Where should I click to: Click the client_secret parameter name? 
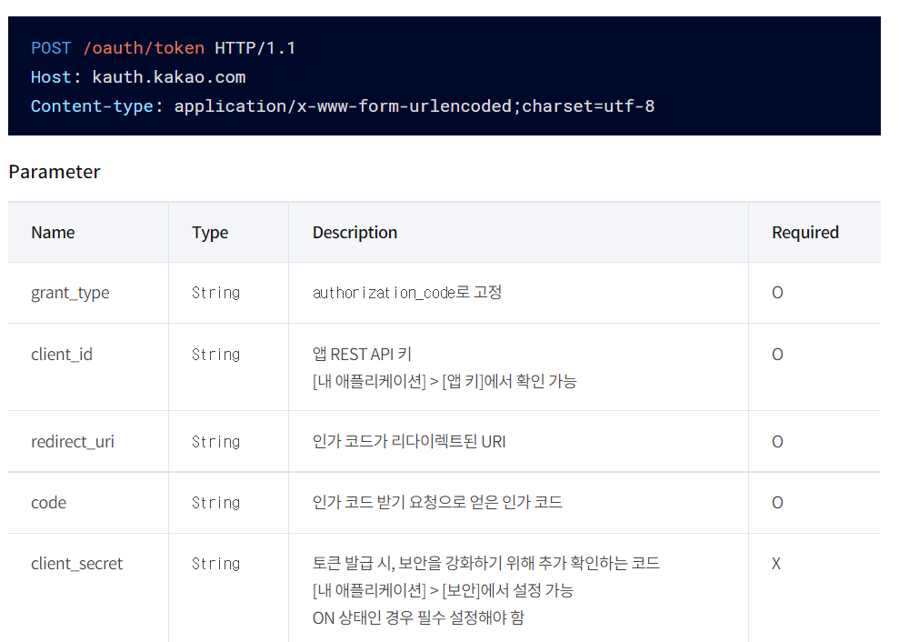click(x=77, y=564)
